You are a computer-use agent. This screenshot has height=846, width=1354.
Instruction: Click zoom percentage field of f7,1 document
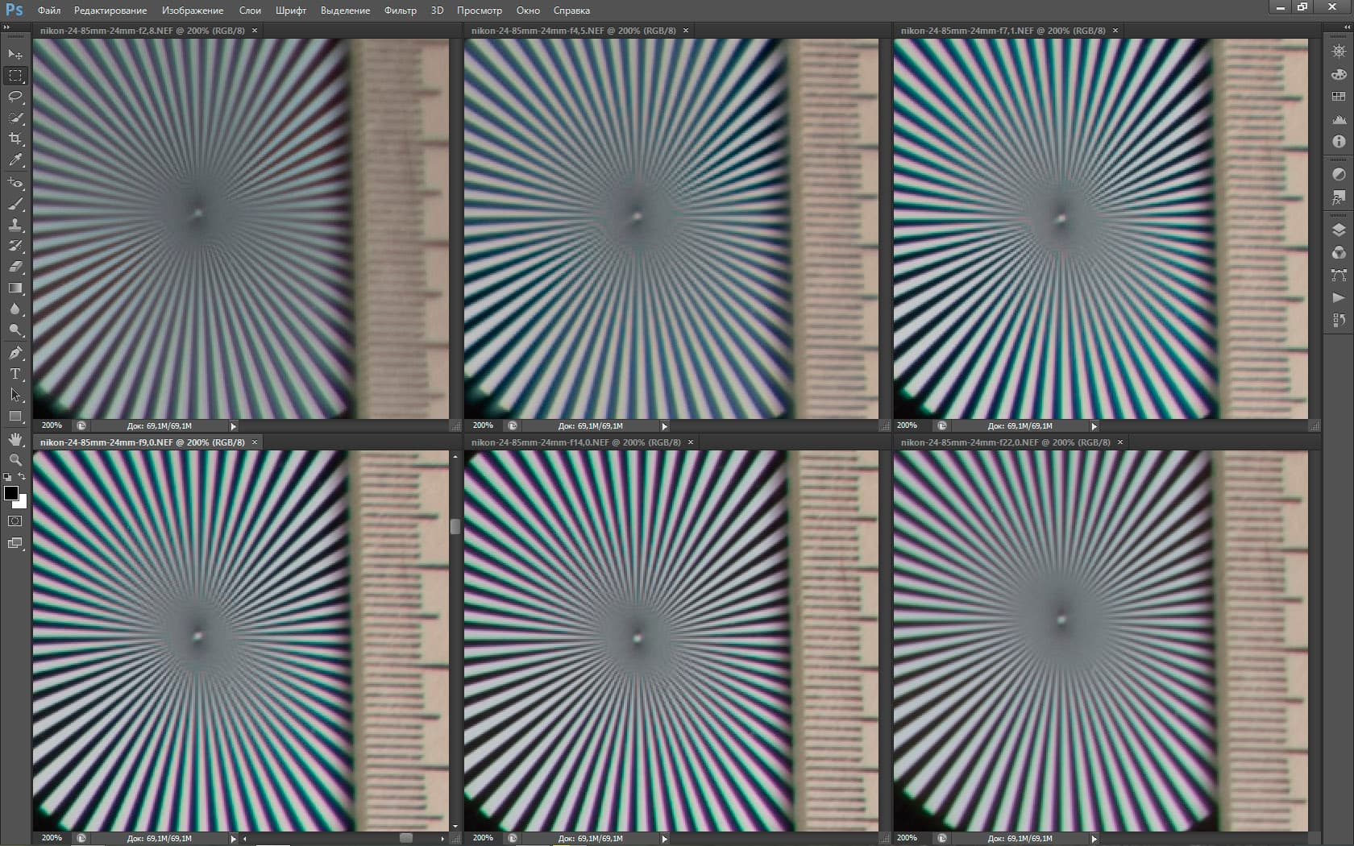[x=908, y=425]
